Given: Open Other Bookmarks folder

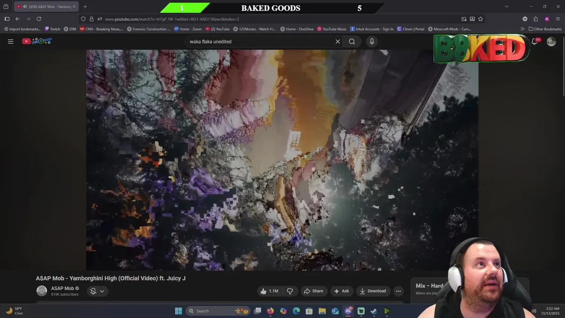Looking at the screenshot, I should (545, 29).
